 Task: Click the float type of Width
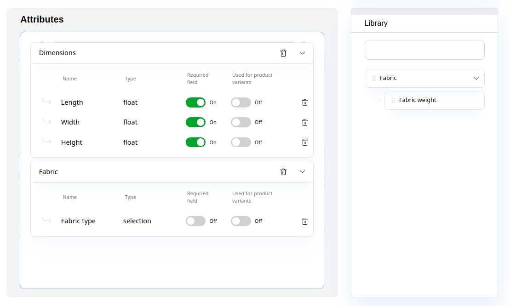130,123
